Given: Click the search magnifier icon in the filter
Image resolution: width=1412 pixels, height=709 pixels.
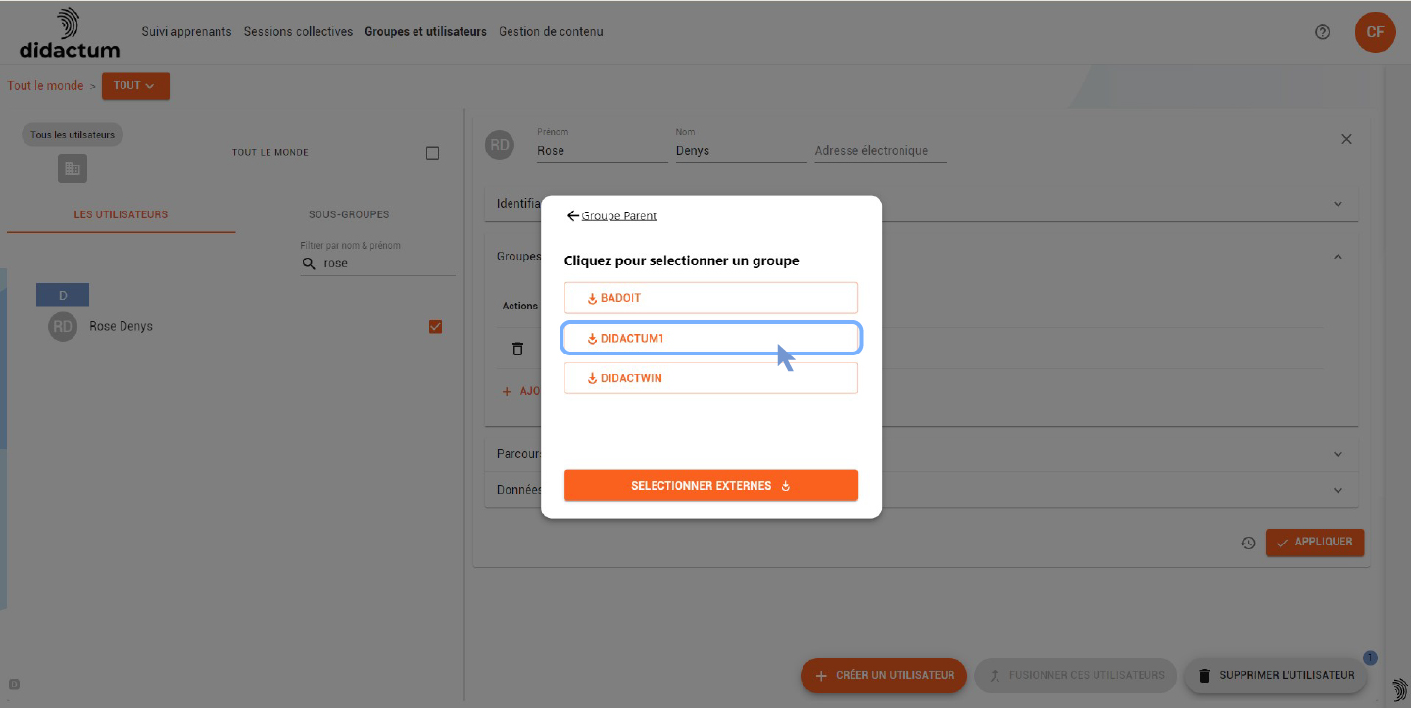Looking at the screenshot, I should click(309, 263).
